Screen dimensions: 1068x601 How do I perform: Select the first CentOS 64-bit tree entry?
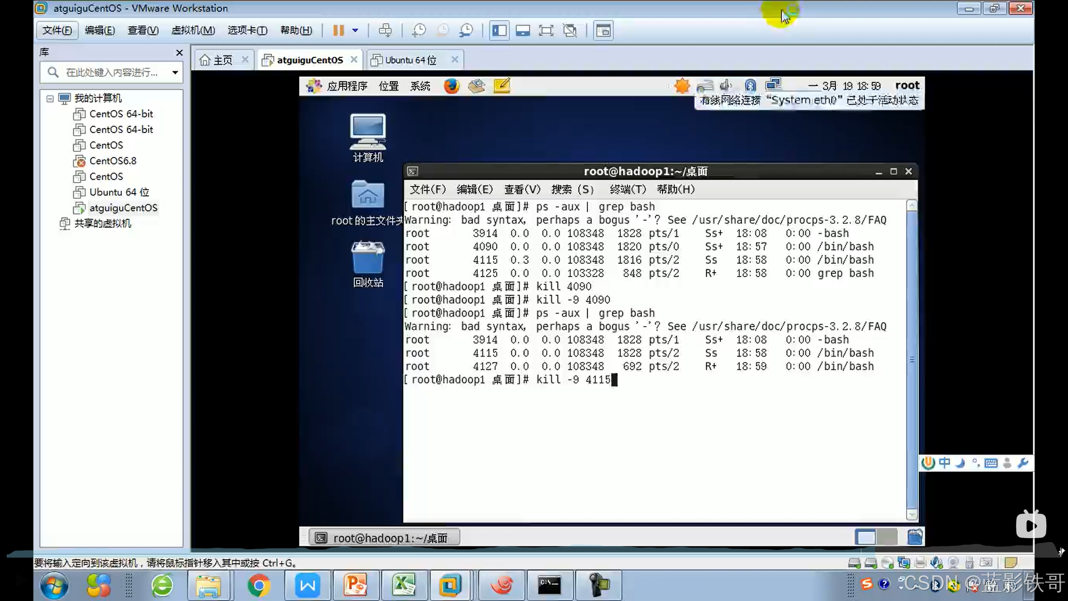click(x=121, y=114)
